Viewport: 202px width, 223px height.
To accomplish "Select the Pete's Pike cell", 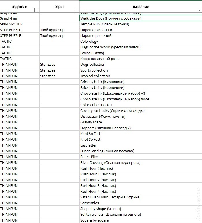I will [141, 157].
